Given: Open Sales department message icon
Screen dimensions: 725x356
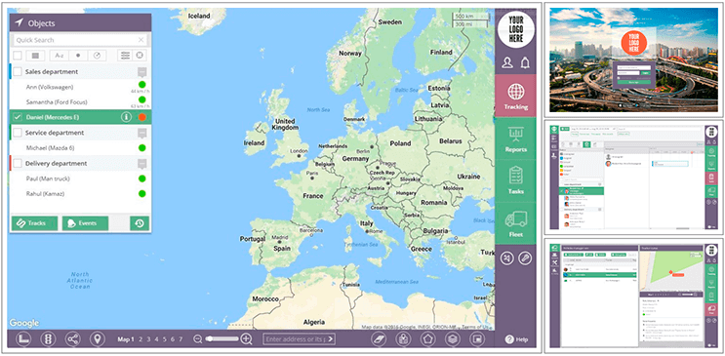Looking at the screenshot, I should [142, 72].
